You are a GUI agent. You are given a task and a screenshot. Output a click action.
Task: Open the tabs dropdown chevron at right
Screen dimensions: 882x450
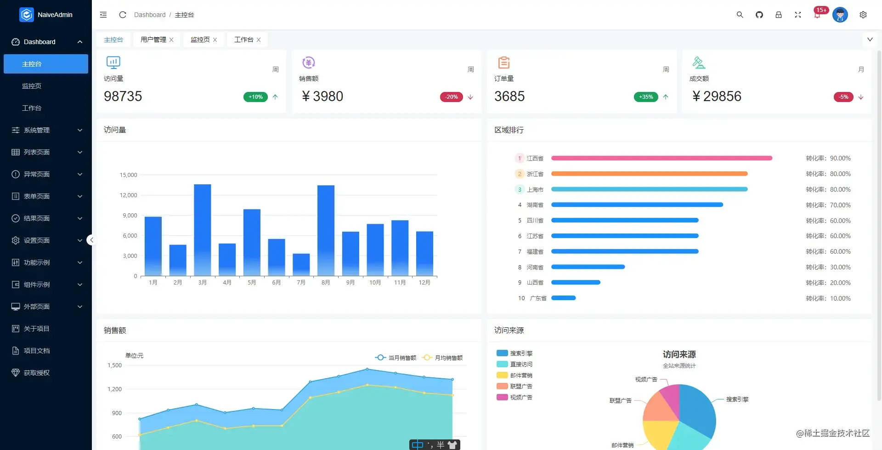click(x=870, y=40)
